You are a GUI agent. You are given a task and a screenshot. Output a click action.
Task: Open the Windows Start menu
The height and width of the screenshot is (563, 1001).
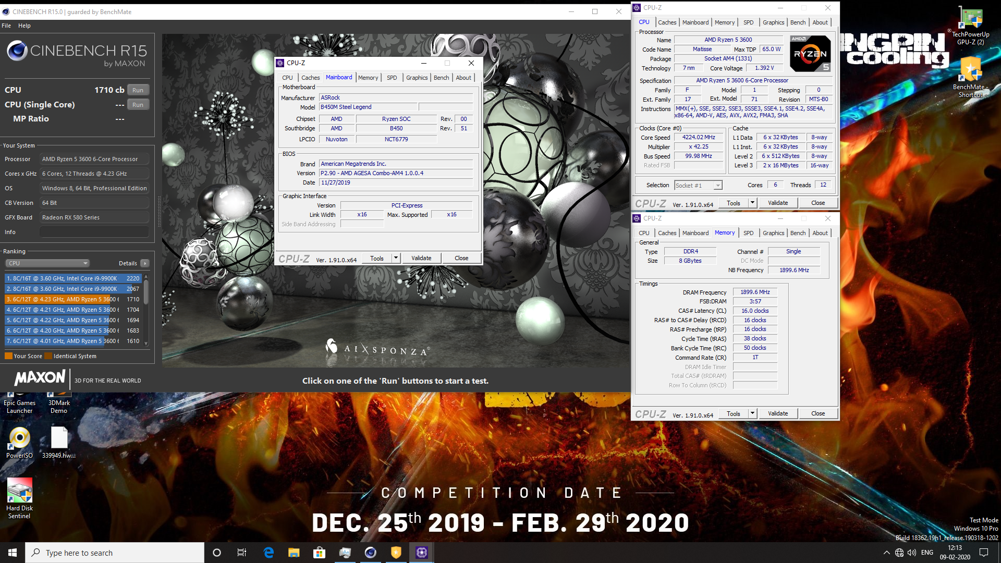[13, 553]
